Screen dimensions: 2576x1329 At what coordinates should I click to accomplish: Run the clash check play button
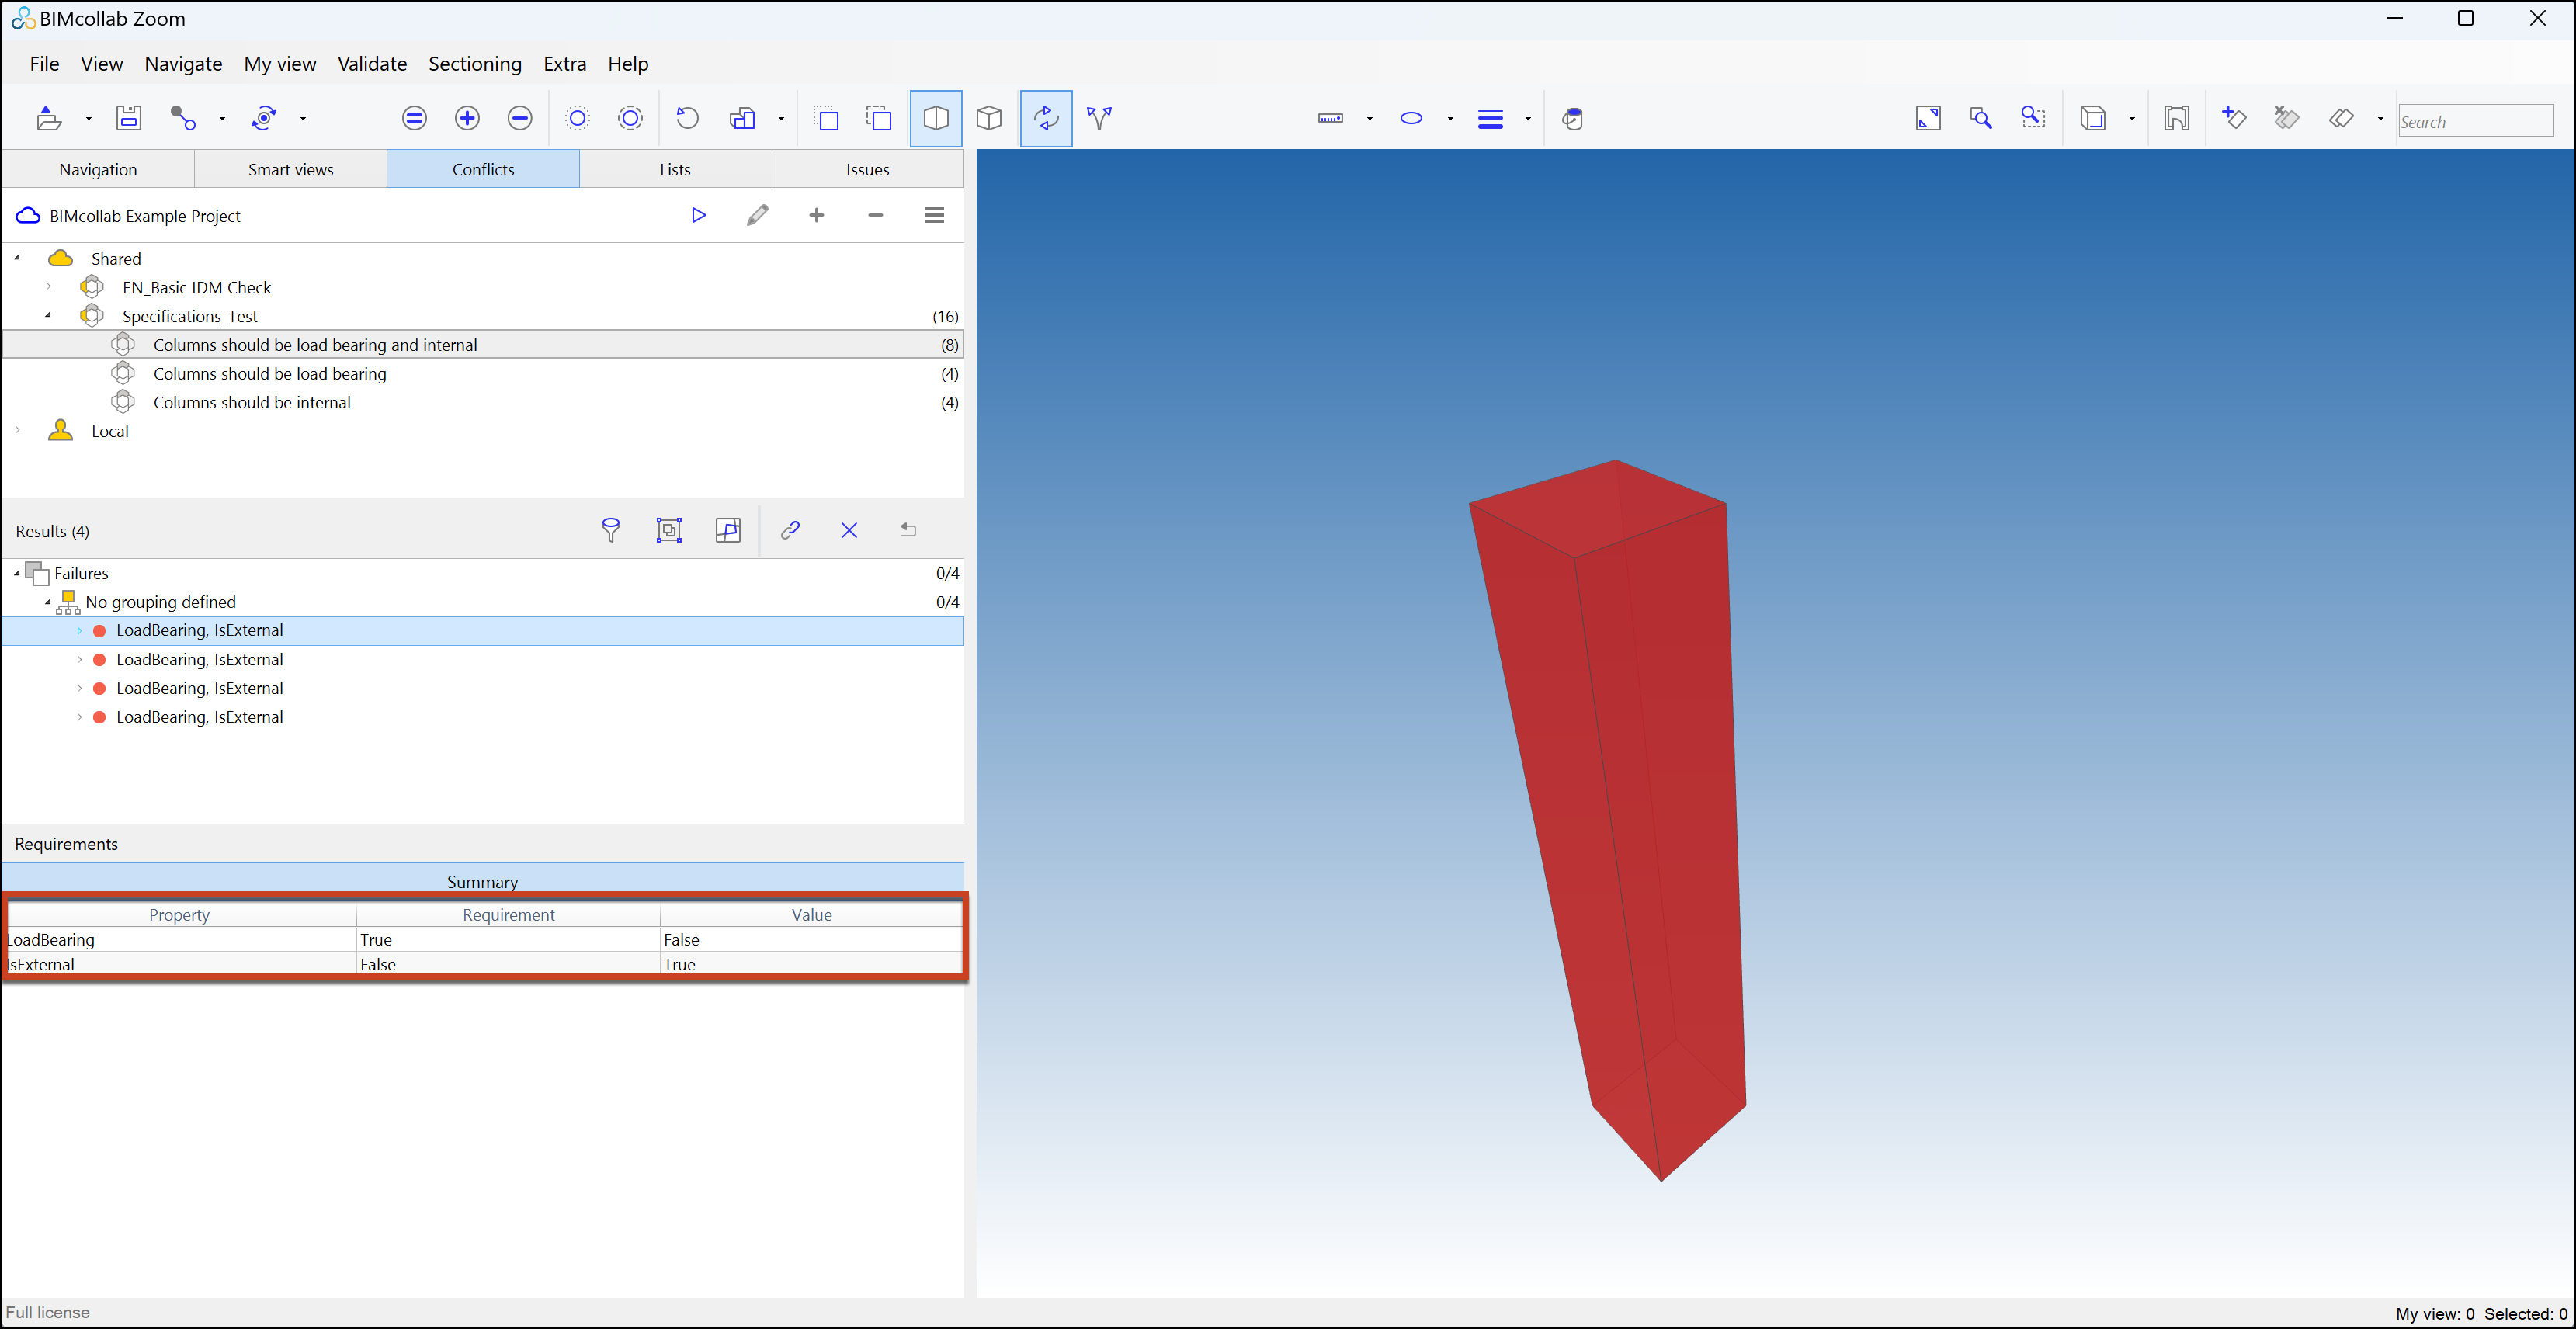(x=699, y=215)
